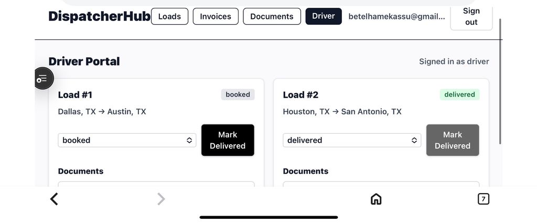Open the Load #1 status dropdown
Viewport: 537px width, 223px height.
(x=127, y=140)
